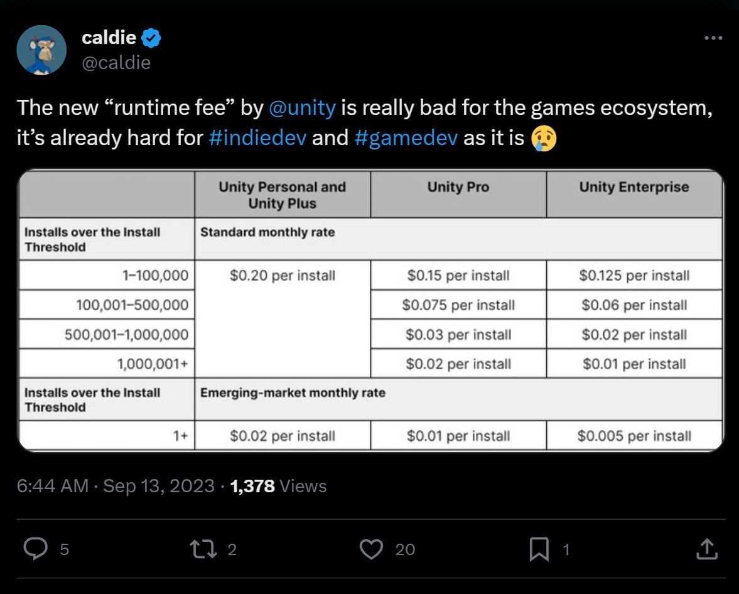Open the Unity pricing table image
This screenshot has height=594, width=739.
point(369,309)
